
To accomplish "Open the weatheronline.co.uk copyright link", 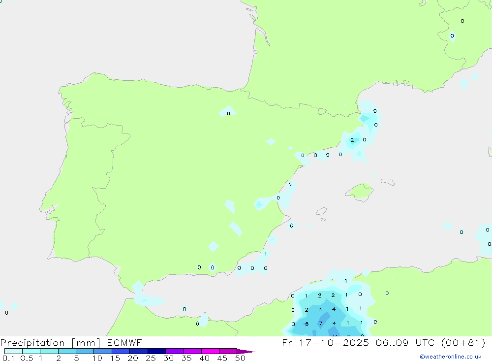I will [451, 357].
